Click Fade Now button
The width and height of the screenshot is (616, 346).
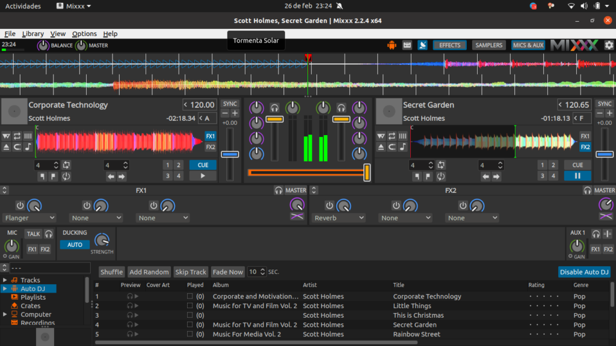[x=228, y=272]
